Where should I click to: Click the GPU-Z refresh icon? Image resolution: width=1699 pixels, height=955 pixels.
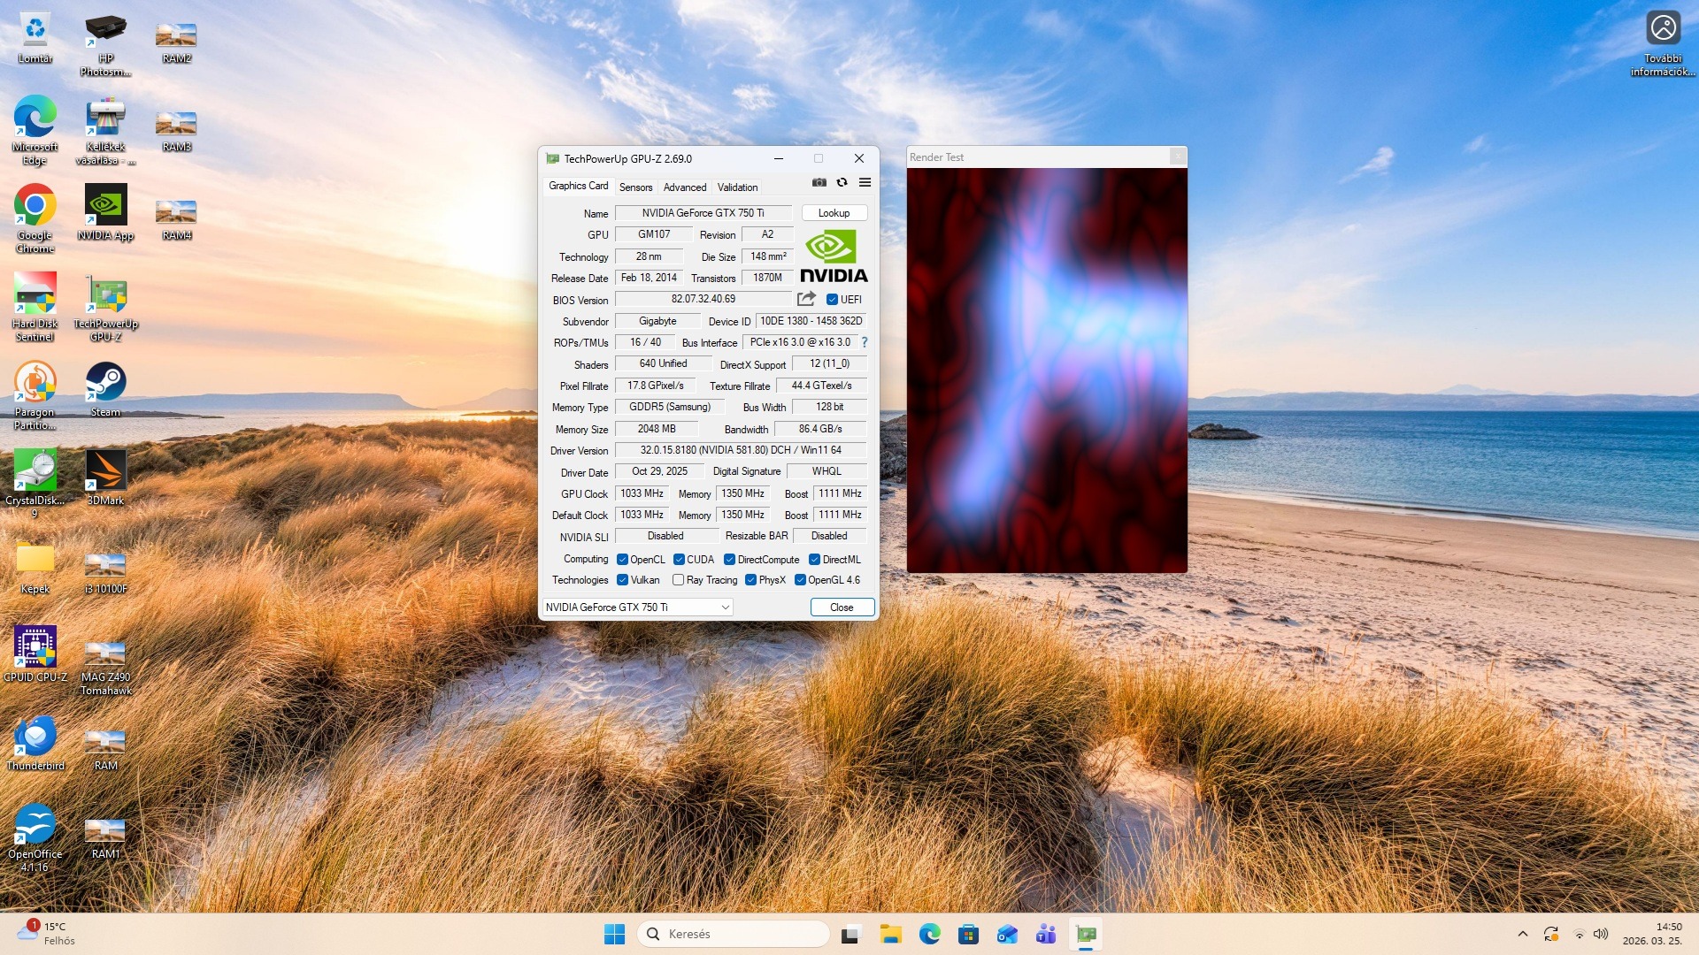(x=842, y=183)
